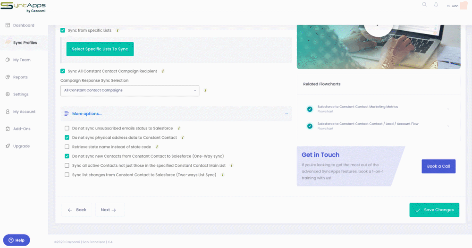Image resolution: width=472 pixels, height=248 pixels.
Task: Click Save Changes button
Action: pyautogui.click(x=434, y=210)
